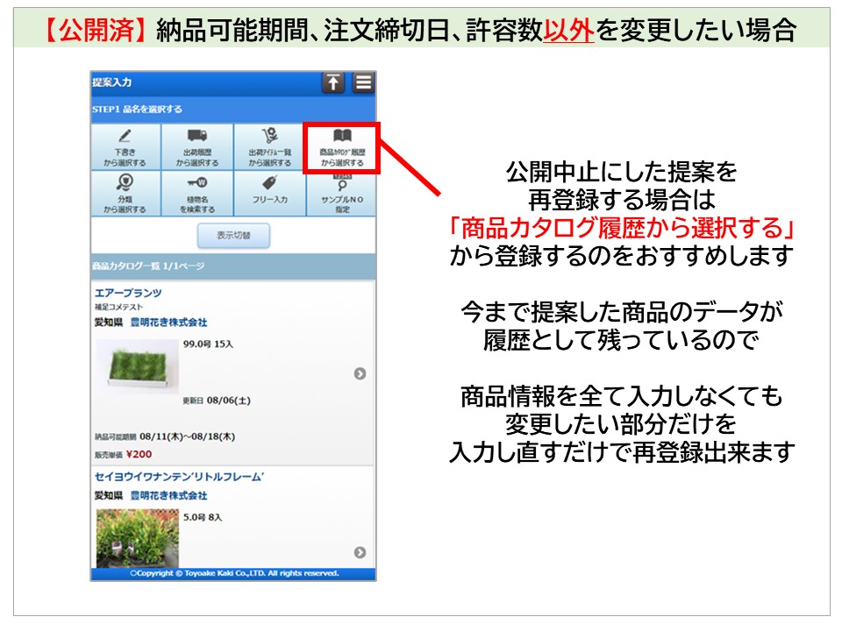Open セイヨウイワナンテン'リトルフレーム' title link
Image resolution: width=842 pixels, height=631 pixels.
click(180, 477)
